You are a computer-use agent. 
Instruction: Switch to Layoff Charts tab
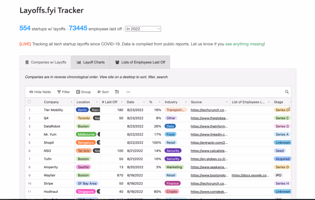(x=90, y=62)
